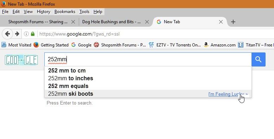Switch to the Shopsmith Forums tab
This screenshot has width=274, height=139.
[38, 22]
